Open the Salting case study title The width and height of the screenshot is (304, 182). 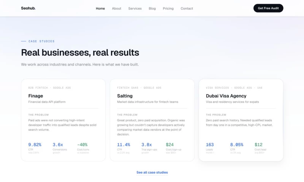[x=125, y=96]
